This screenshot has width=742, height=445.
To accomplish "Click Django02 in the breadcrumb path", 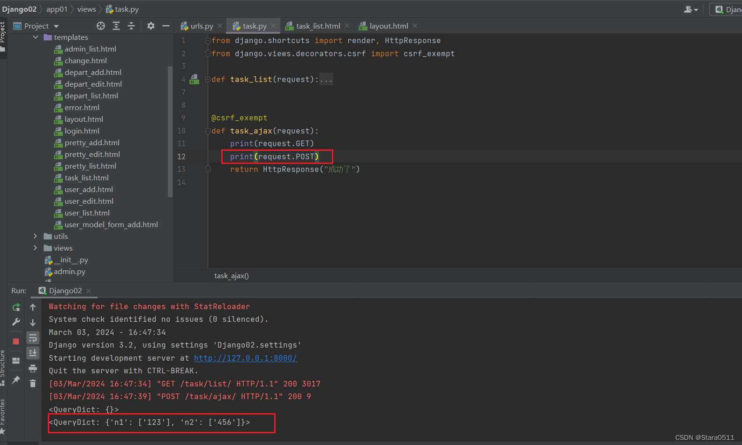I will click(19, 9).
